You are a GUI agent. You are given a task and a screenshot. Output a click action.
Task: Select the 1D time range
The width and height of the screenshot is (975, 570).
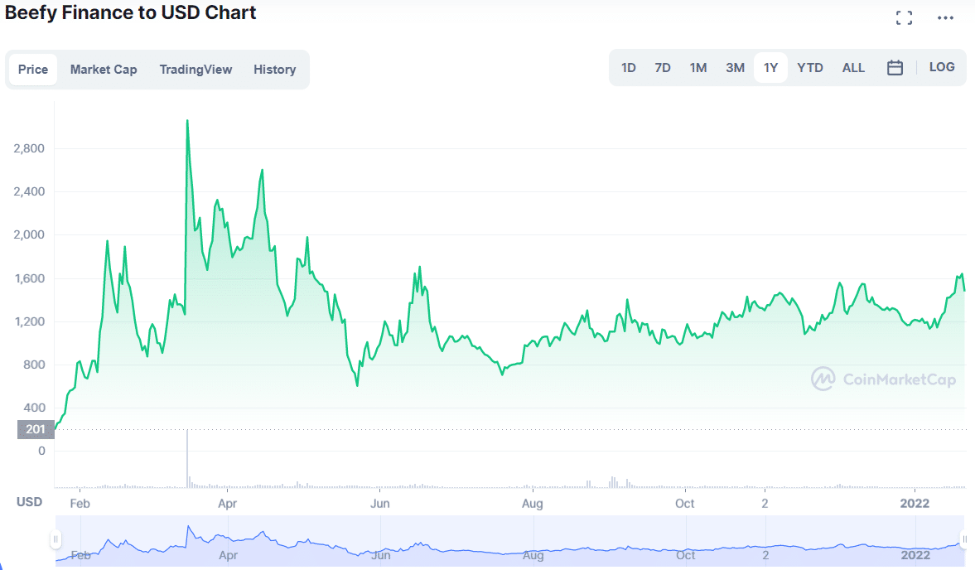(x=629, y=68)
